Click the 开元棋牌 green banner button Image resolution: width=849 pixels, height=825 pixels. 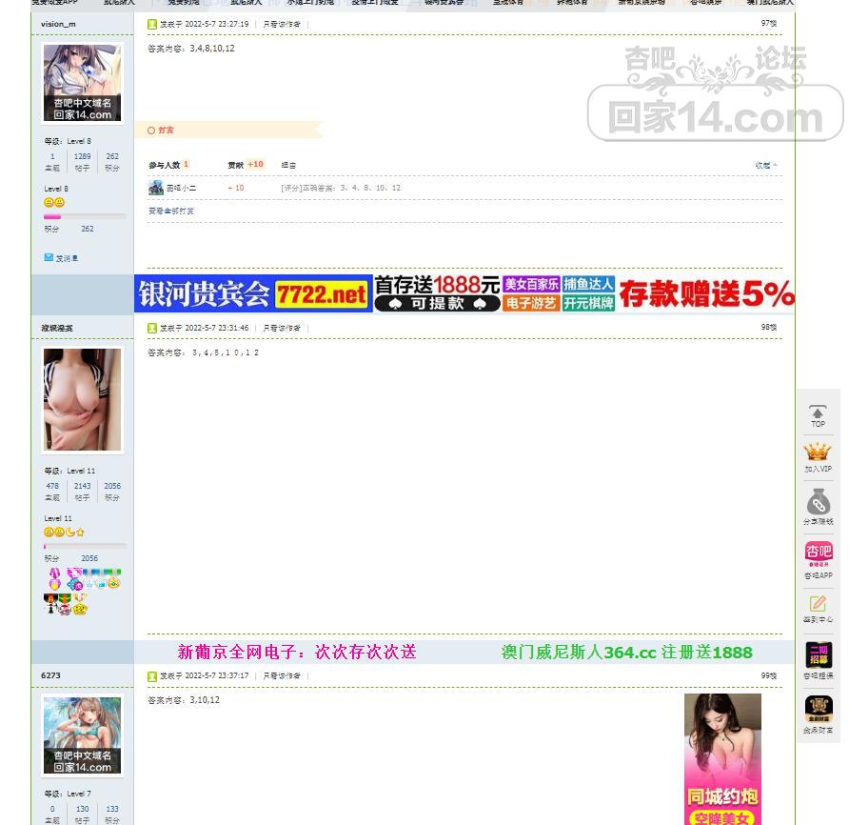(x=588, y=303)
